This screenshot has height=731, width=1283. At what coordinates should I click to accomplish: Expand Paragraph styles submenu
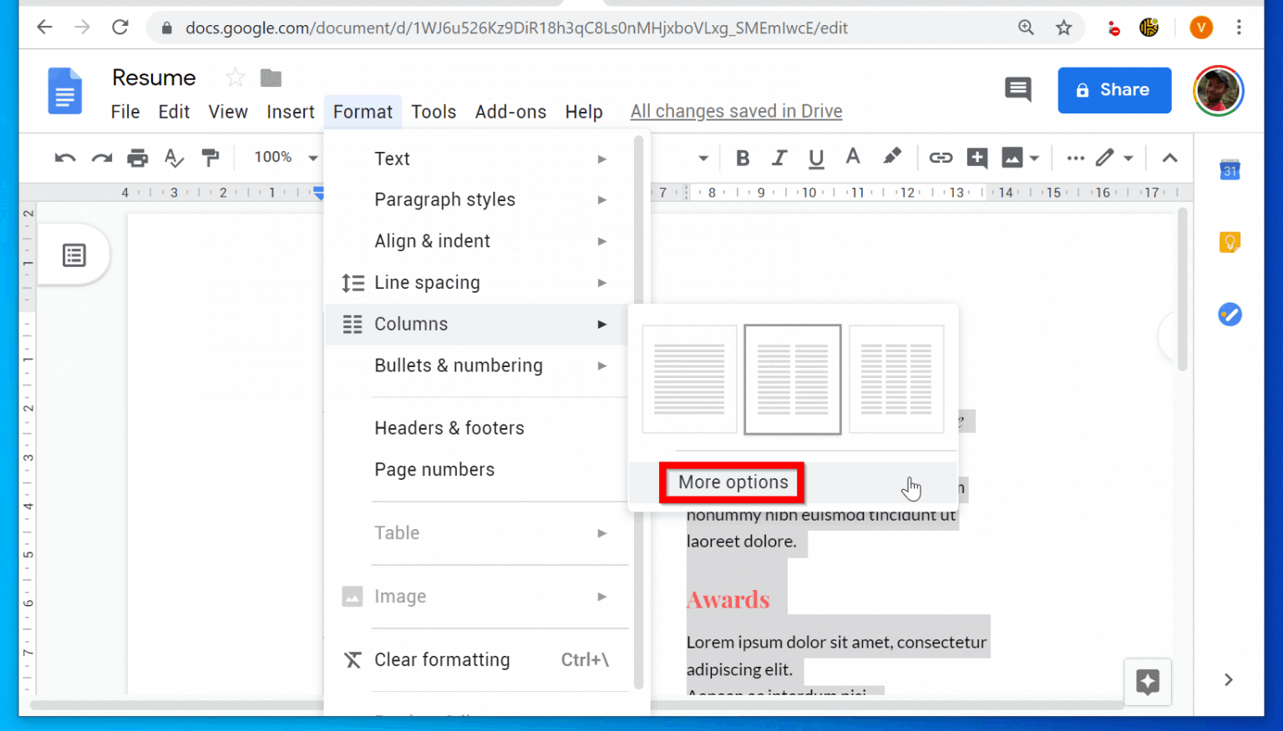[x=476, y=199]
